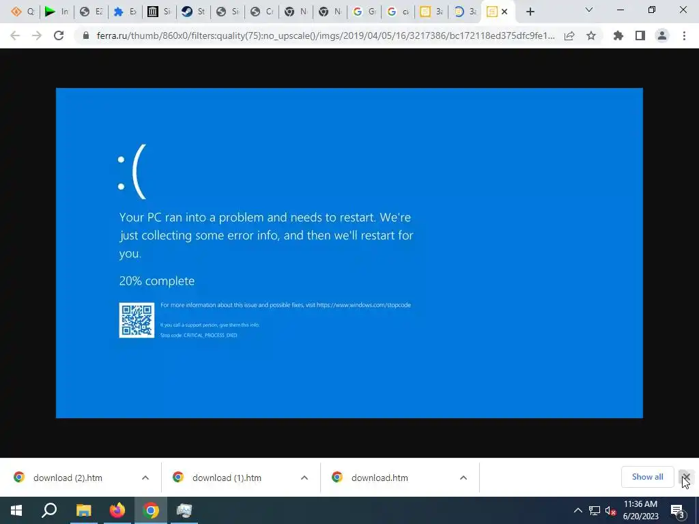Go forward to next page
This screenshot has height=524, width=699.
click(x=37, y=35)
